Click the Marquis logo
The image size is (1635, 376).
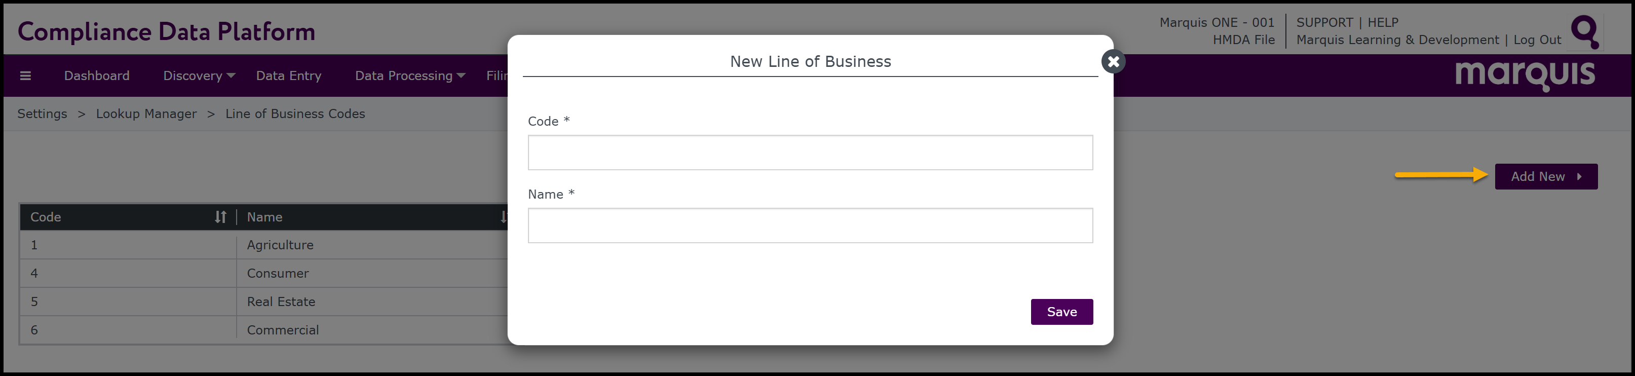click(1525, 75)
